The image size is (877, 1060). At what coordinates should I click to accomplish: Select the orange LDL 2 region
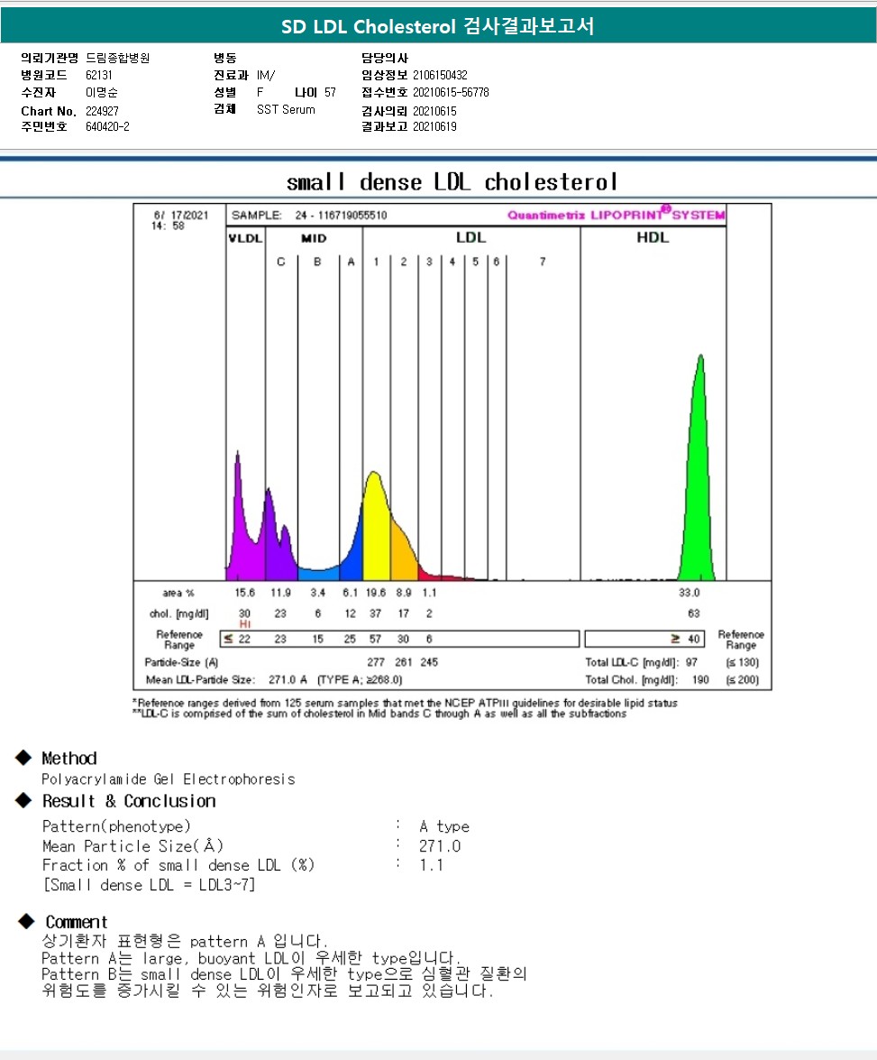[x=402, y=550]
